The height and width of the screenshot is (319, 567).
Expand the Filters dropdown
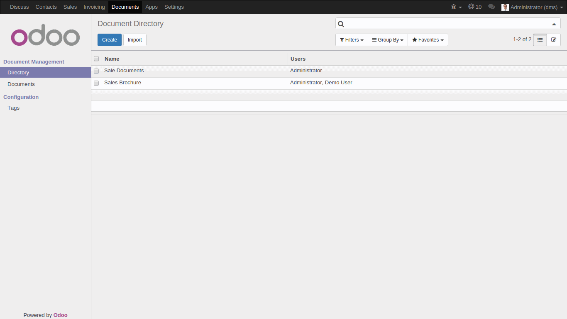tap(352, 40)
